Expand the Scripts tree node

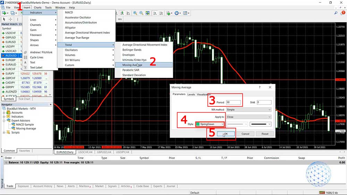click(4, 133)
